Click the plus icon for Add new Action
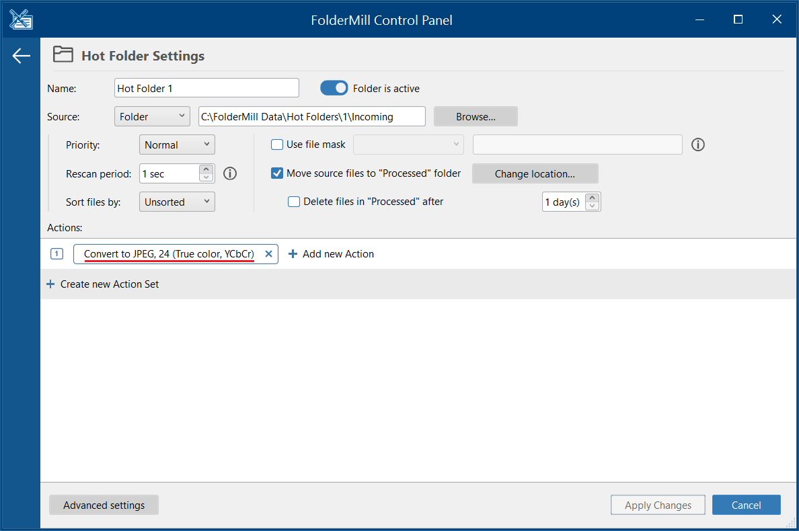This screenshot has width=799, height=531. tap(293, 254)
